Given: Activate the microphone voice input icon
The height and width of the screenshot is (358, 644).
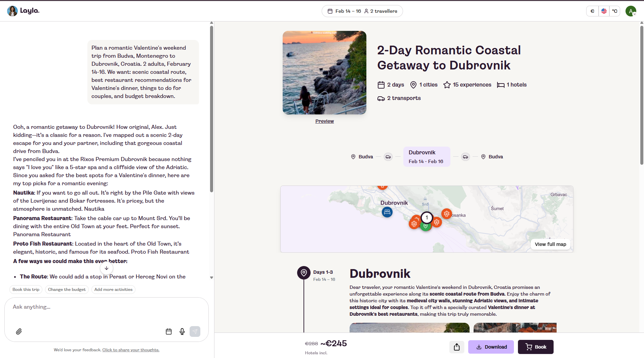Looking at the screenshot, I should pos(182,331).
